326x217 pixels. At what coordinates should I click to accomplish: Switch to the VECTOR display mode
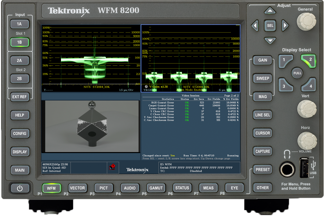point(77,188)
